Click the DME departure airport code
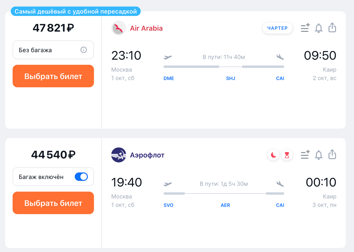 coord(169,78)
